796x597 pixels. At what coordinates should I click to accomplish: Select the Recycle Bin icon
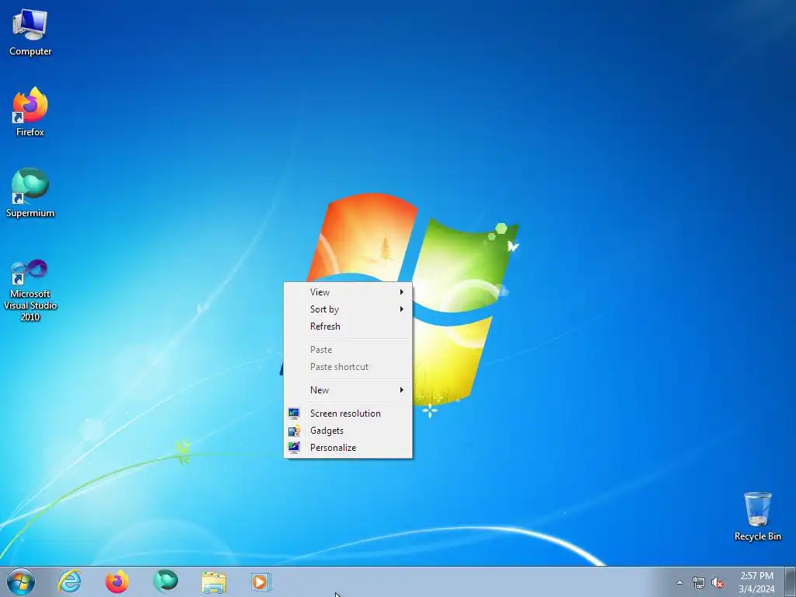click(757, 516)
